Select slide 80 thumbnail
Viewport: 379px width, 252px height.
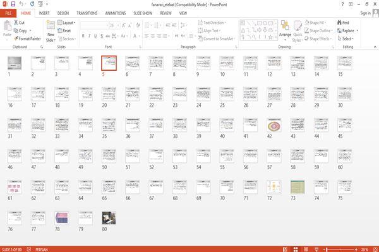point(109,218)
